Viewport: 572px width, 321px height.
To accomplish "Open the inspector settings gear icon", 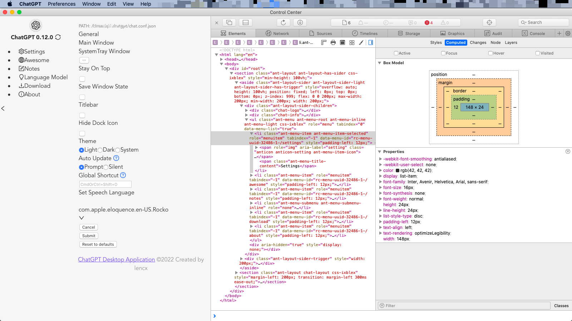I will [x=568, y=33].
